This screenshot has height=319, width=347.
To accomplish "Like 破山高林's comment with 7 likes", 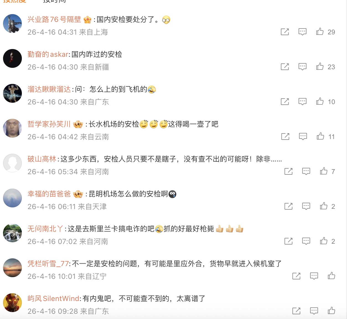I will (x=324, y=171).
